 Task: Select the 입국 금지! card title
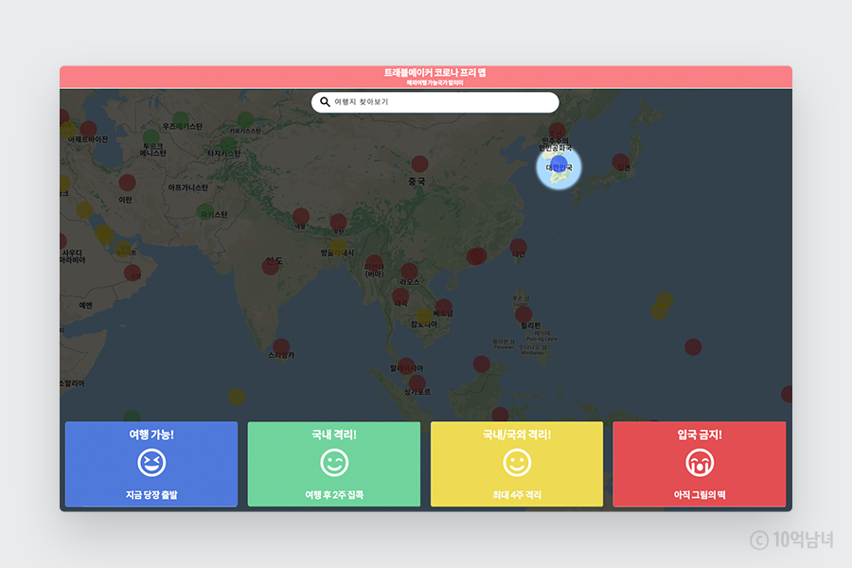[700, 435]
